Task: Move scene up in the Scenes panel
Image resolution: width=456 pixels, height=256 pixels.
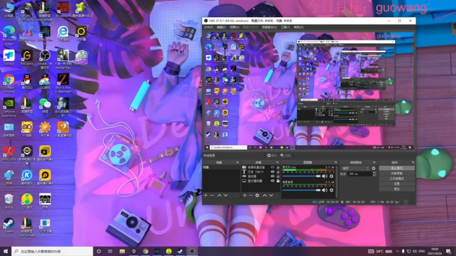Action: (219, 195)
